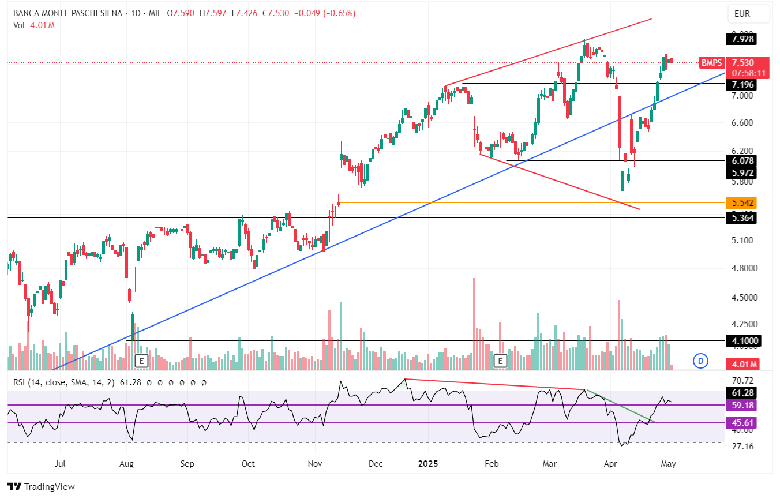
Task: Click the Nov label on time axis
Action: 315,463
